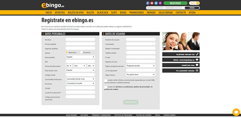Click the envelope email icon
241x118 pixels.
tap(197, 60)
